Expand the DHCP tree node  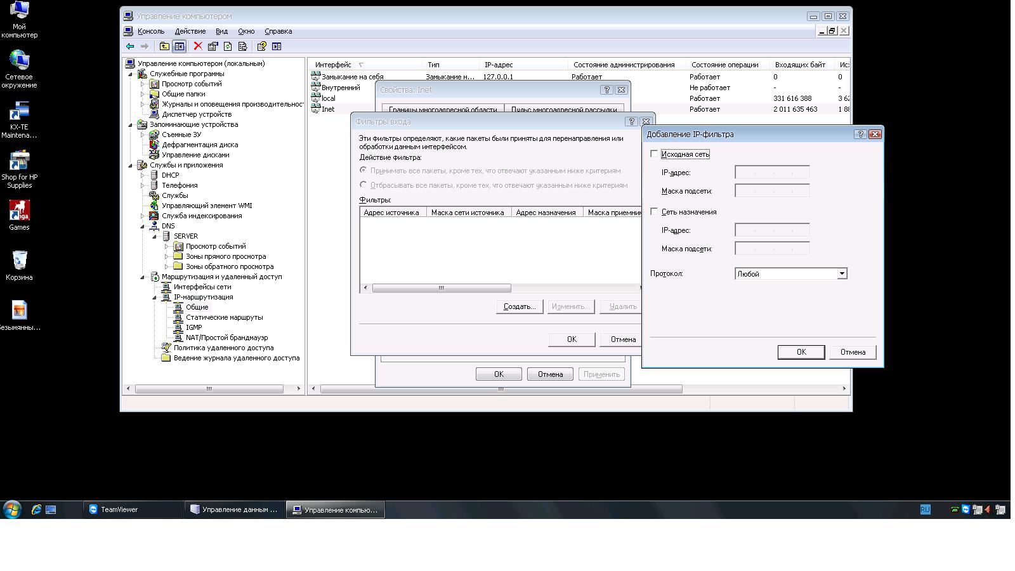(x=143, y=176)
